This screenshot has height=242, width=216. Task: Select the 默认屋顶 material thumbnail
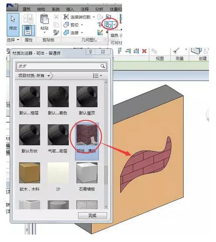pyautogui.click(x=87, y=96)
